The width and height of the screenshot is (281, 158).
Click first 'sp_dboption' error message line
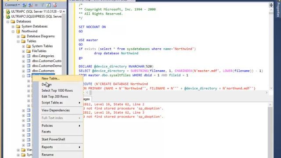point(123,108)
